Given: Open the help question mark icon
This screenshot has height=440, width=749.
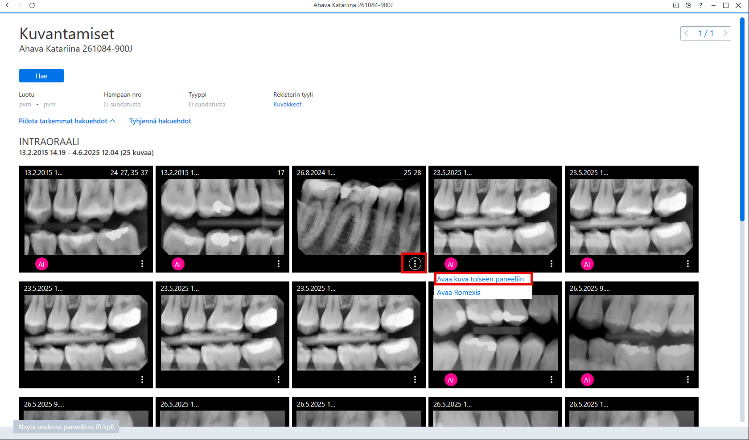Looking at the screenshot, I should point(701,5).
